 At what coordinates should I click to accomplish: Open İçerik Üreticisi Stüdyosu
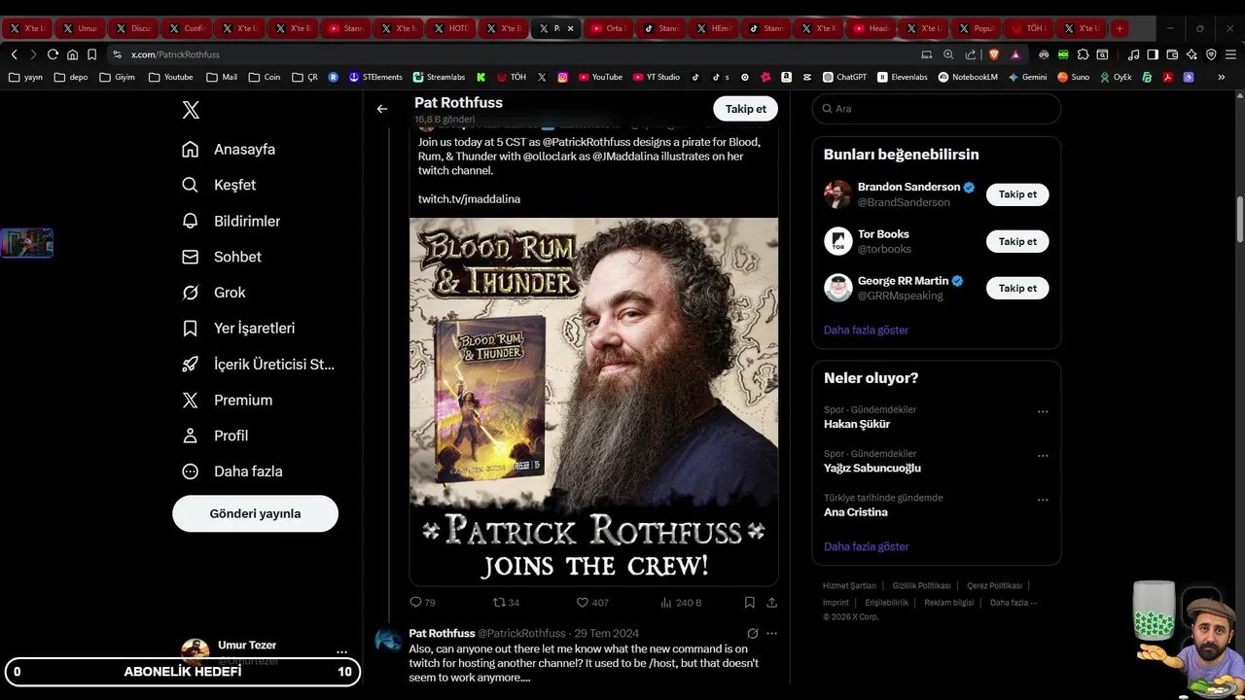(x=259, y=365)
